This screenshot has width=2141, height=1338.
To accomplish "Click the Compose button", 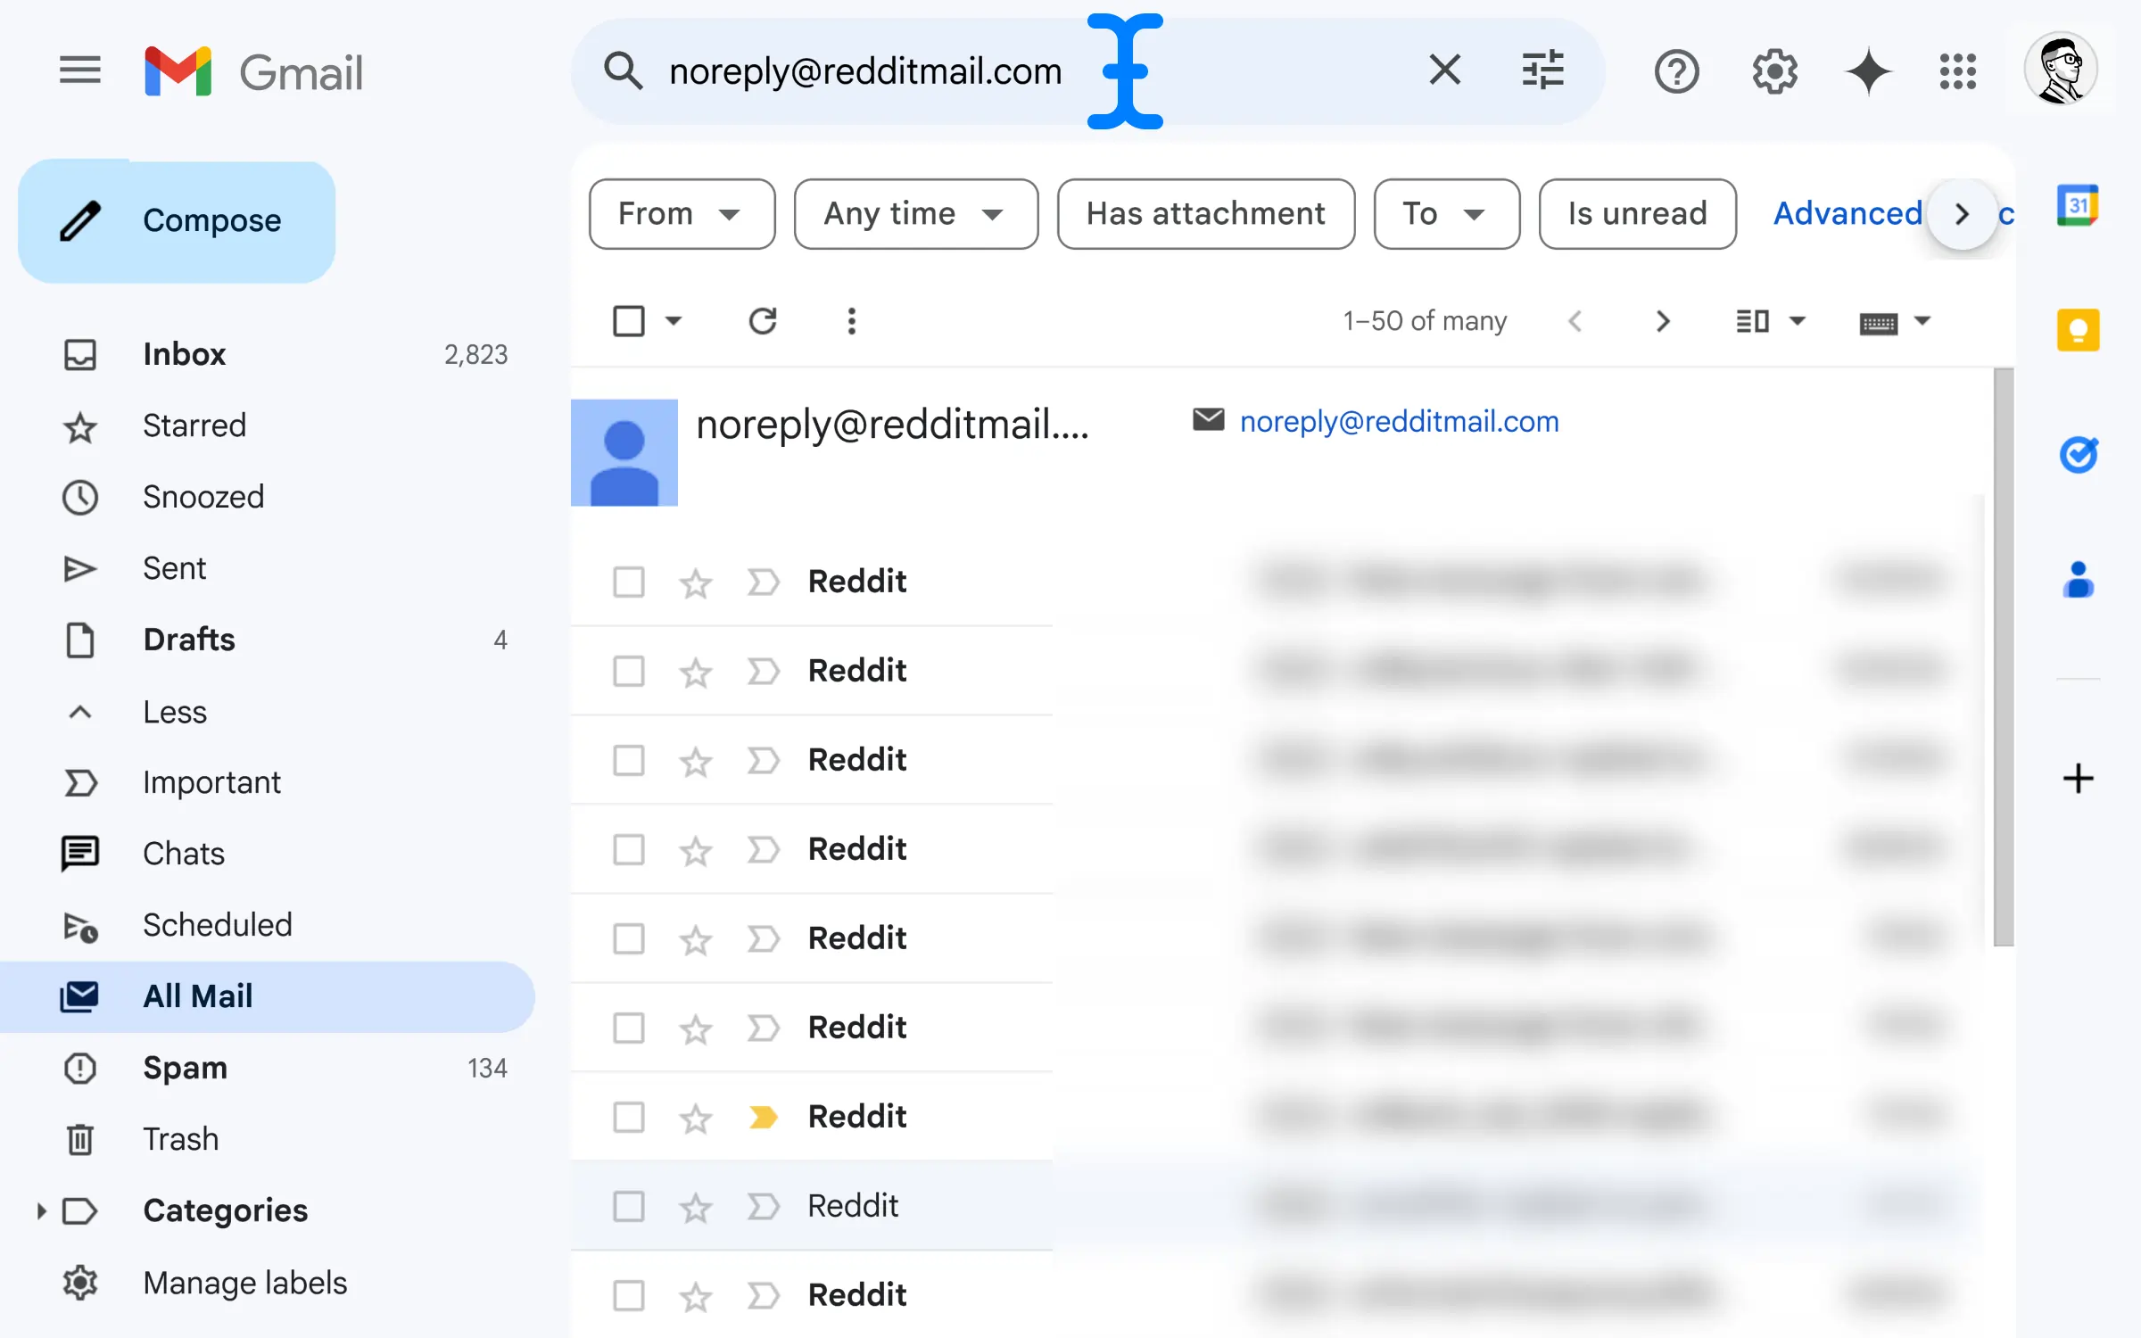I will [x=177, y=221].
